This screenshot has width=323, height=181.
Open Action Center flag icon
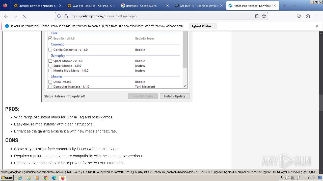coord(299,178)
